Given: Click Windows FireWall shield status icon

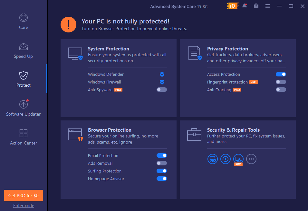Looking at the screenshot, I should click(x=162, y=82).
